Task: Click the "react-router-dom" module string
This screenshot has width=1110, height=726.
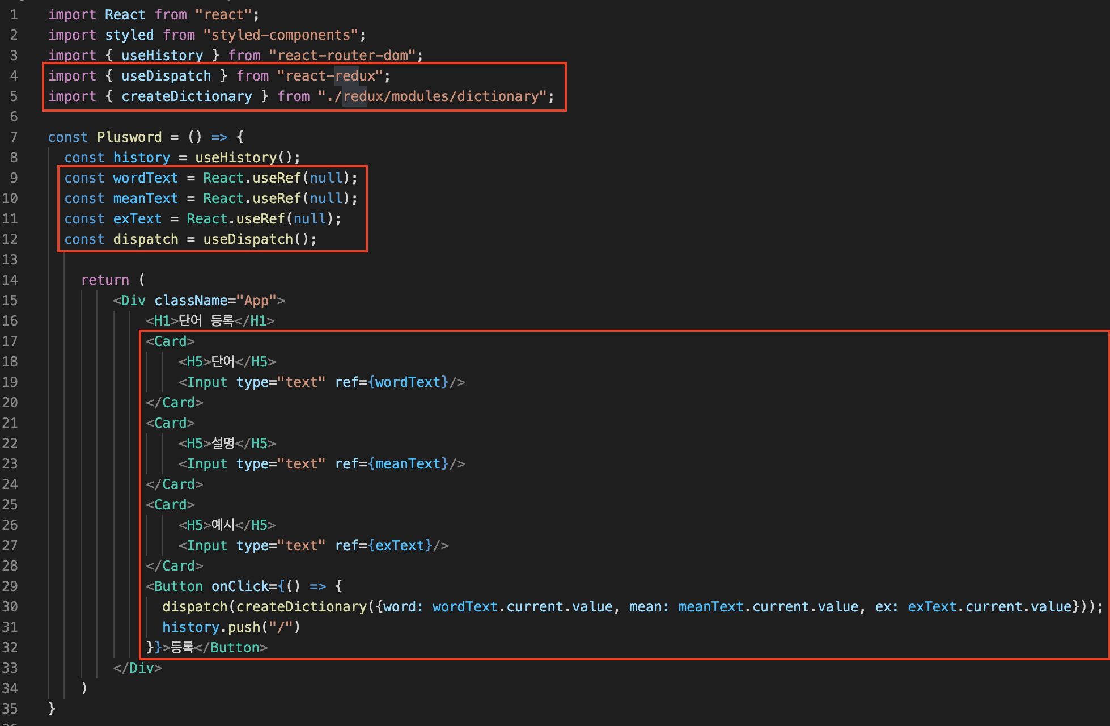Action: tap(342, 56)
